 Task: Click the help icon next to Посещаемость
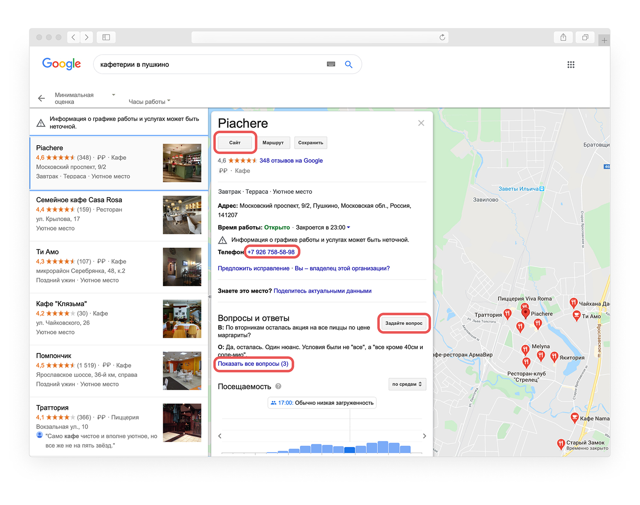[278, 386]
